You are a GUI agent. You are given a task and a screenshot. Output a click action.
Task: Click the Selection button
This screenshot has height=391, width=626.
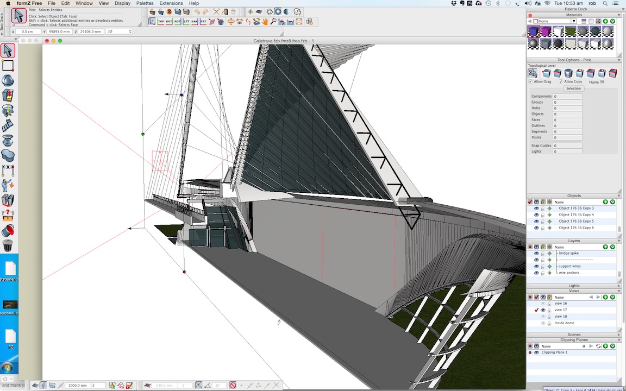tap(573, 88)
